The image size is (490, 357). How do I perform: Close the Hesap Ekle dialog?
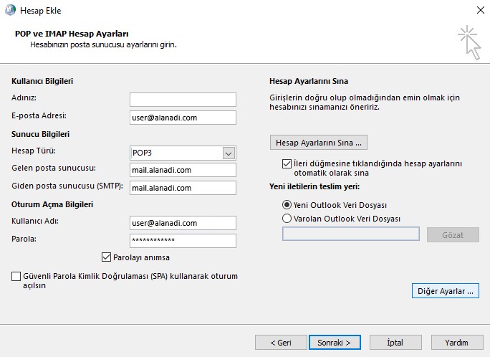point(481,10)
